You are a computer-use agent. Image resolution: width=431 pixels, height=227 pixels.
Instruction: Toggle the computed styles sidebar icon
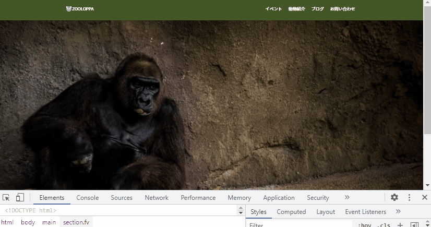[x=414, y=225]
